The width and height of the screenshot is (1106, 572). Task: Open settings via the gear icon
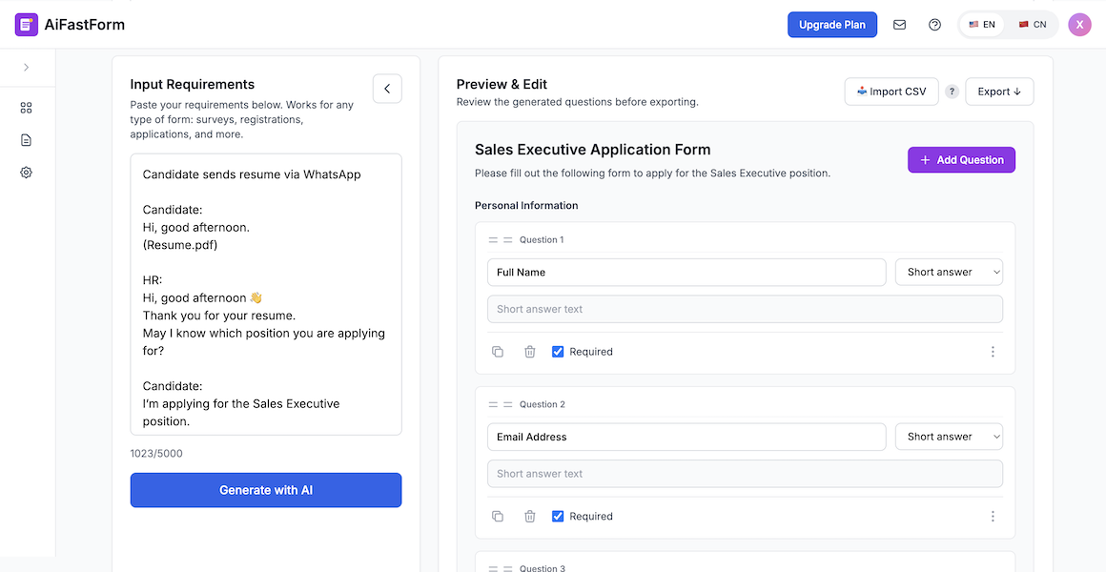pos(26,173)
